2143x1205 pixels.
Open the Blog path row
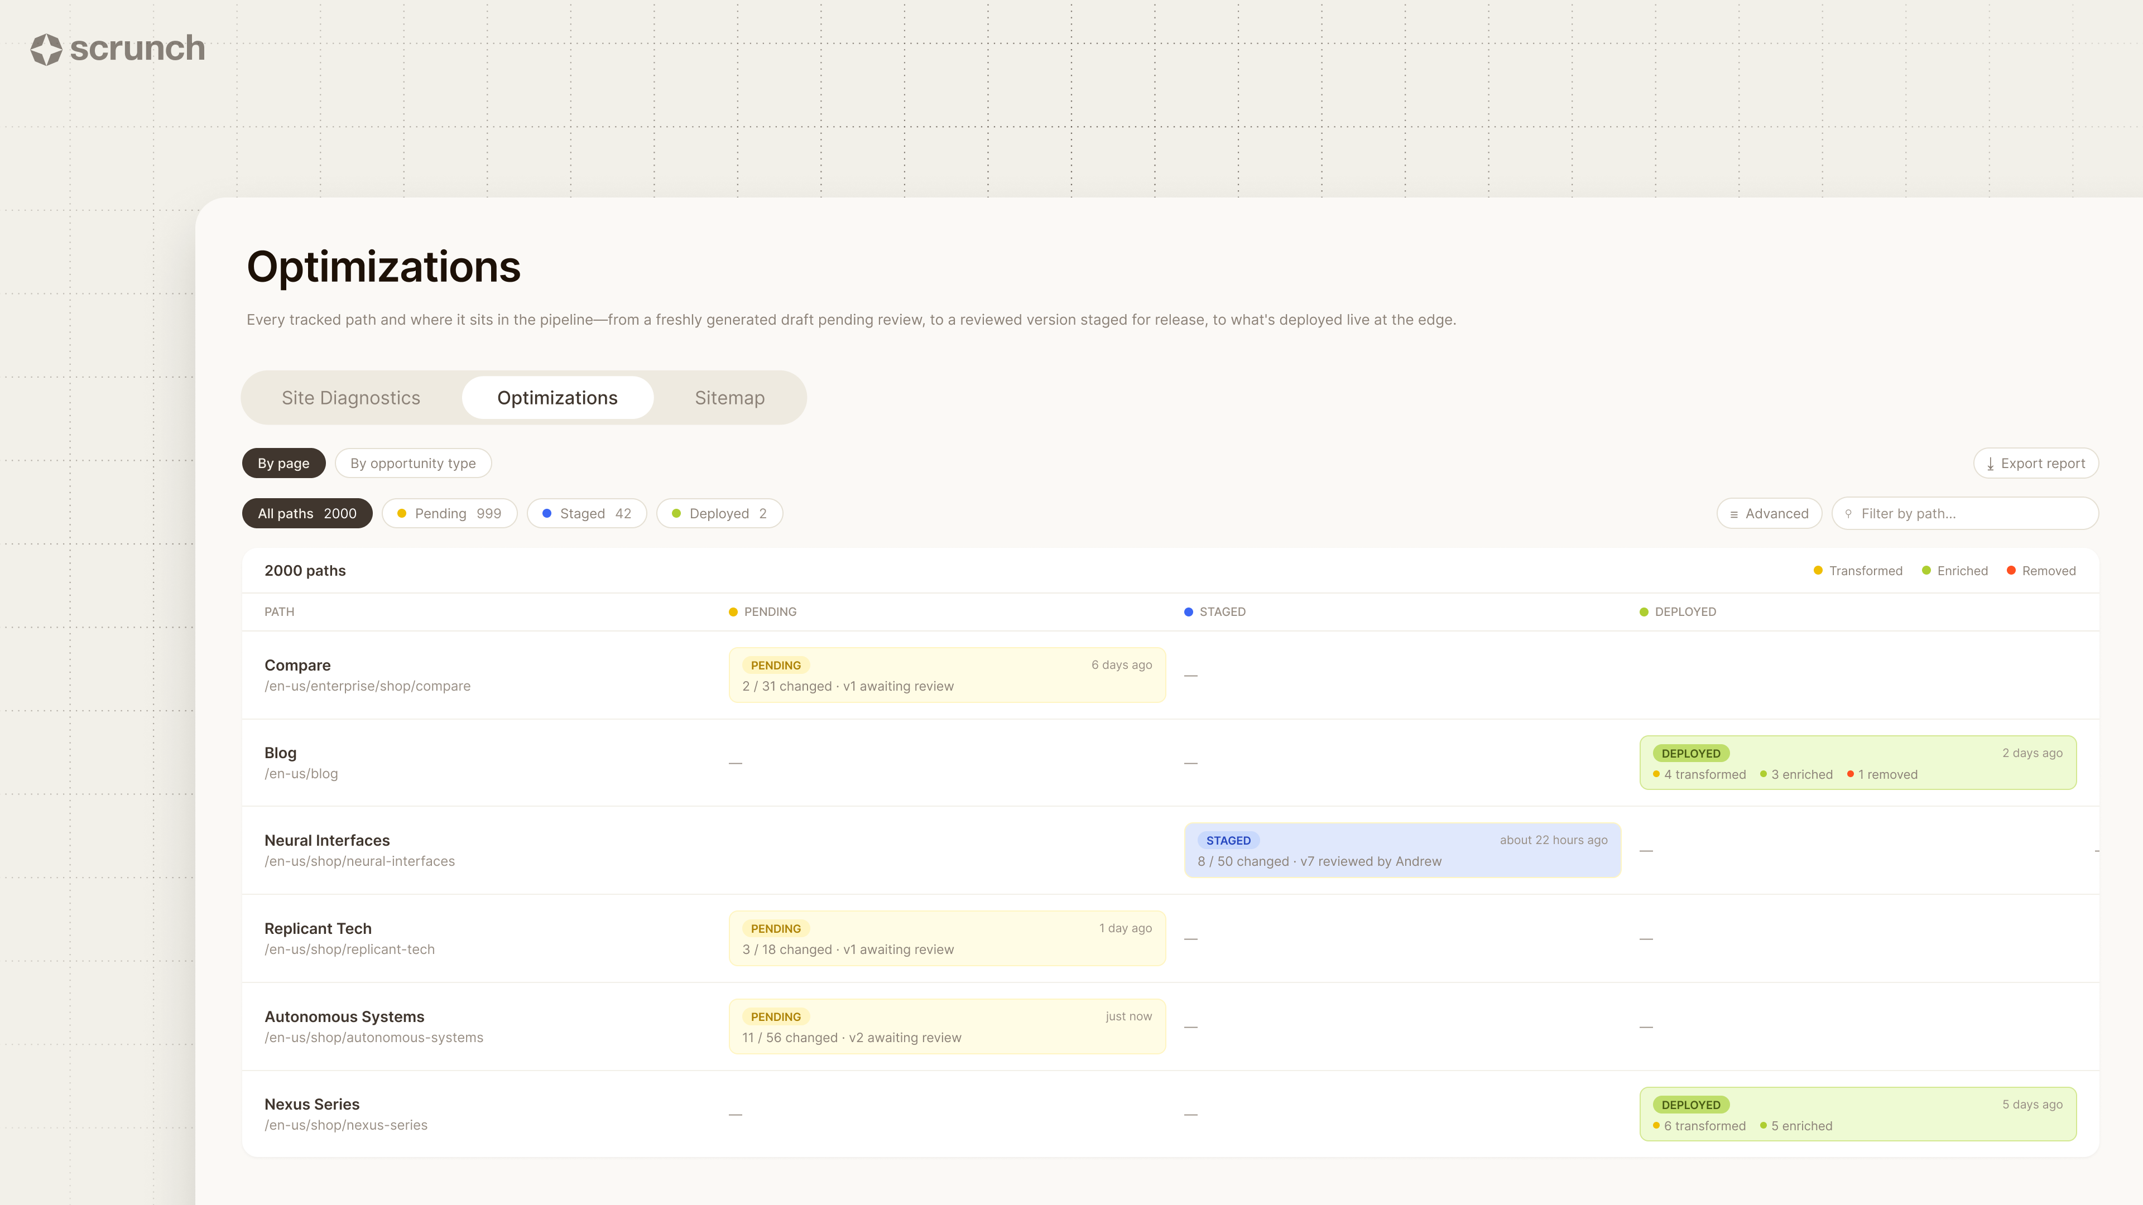[x=1170, y=763]
